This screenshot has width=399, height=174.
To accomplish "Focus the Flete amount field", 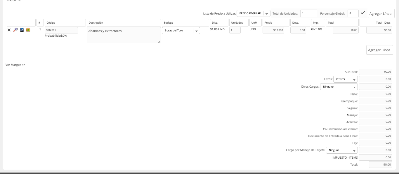I will [x=376, y=94].
